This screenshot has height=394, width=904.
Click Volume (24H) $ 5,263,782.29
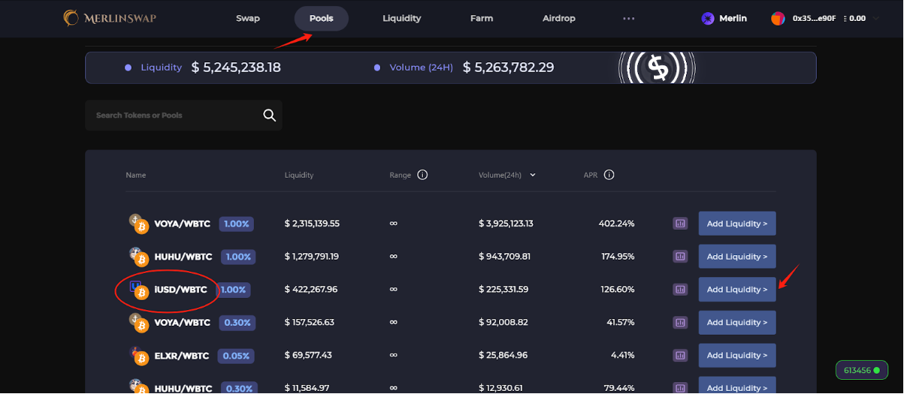[508, 68]
